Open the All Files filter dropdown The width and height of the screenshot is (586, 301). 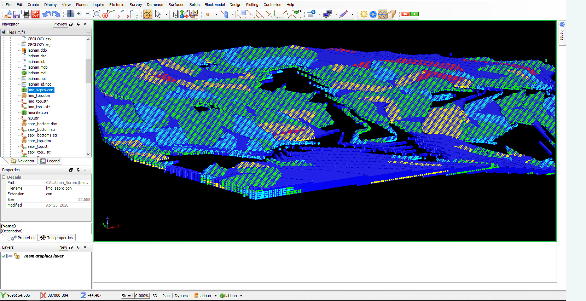[x=88, y=32]
